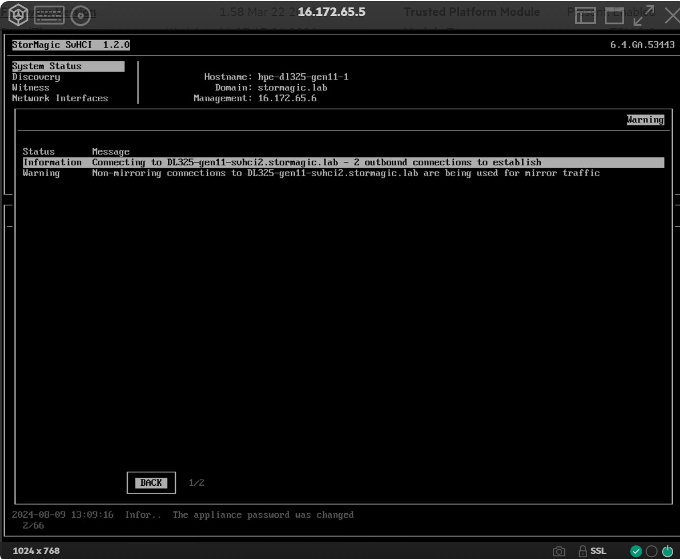Viewport: 680px width, 559px height.
Task: Click the 16.172.65.5 title bar address
Action: click(331, 12)
